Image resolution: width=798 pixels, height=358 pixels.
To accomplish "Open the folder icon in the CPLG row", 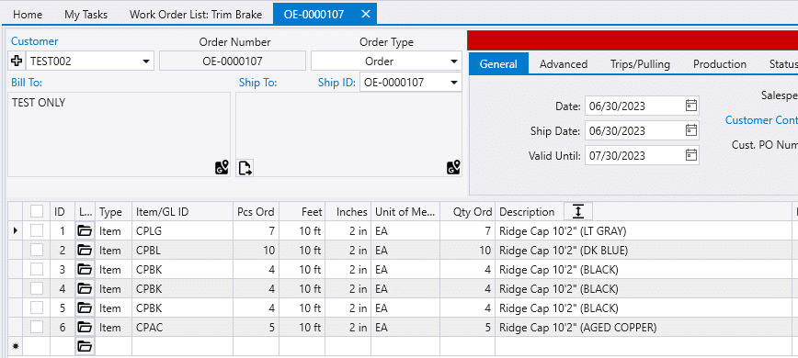I will [85, 231].
